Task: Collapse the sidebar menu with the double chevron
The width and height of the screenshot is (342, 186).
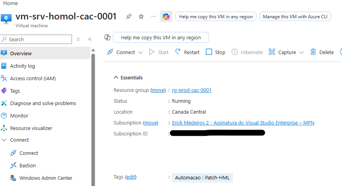Action: pos(90,39)
